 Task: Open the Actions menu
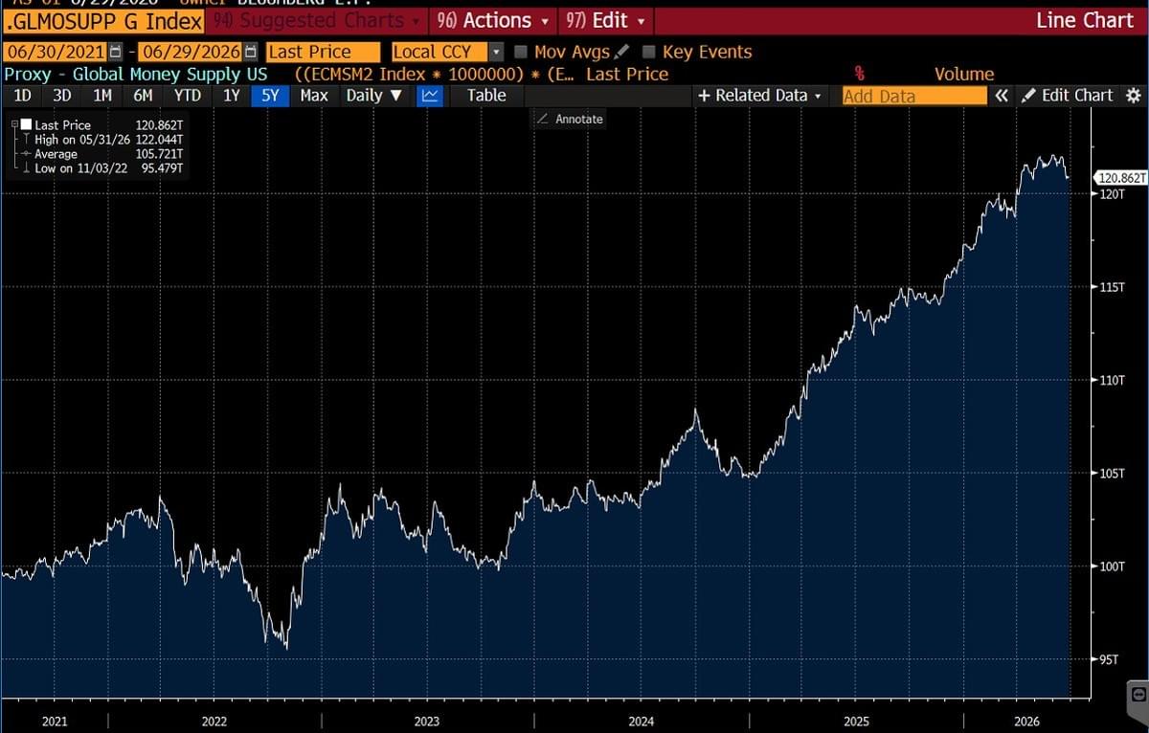pyautogui.click(x=494, y=20)
